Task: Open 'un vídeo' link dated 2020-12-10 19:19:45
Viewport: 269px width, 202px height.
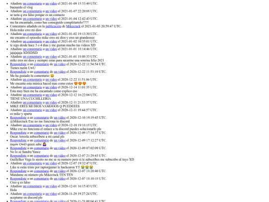Action: (60, 118)
